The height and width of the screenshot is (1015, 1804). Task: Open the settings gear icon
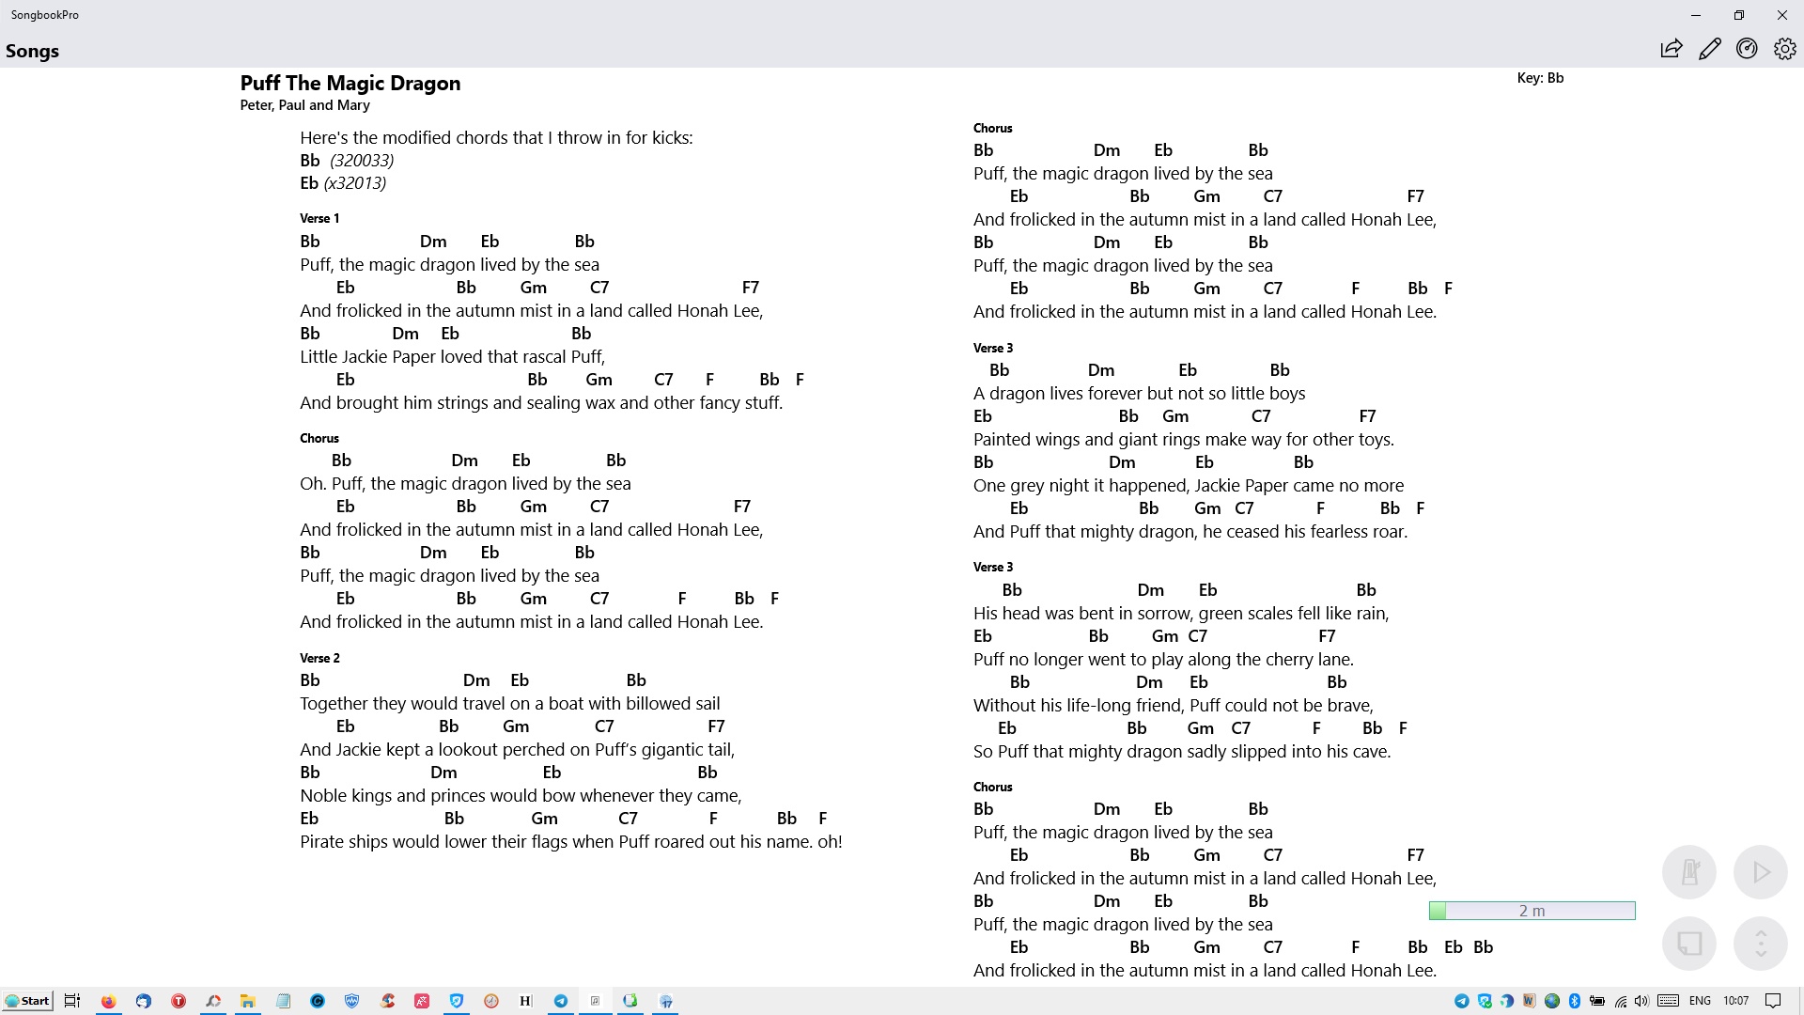(x=1784, y=49)
